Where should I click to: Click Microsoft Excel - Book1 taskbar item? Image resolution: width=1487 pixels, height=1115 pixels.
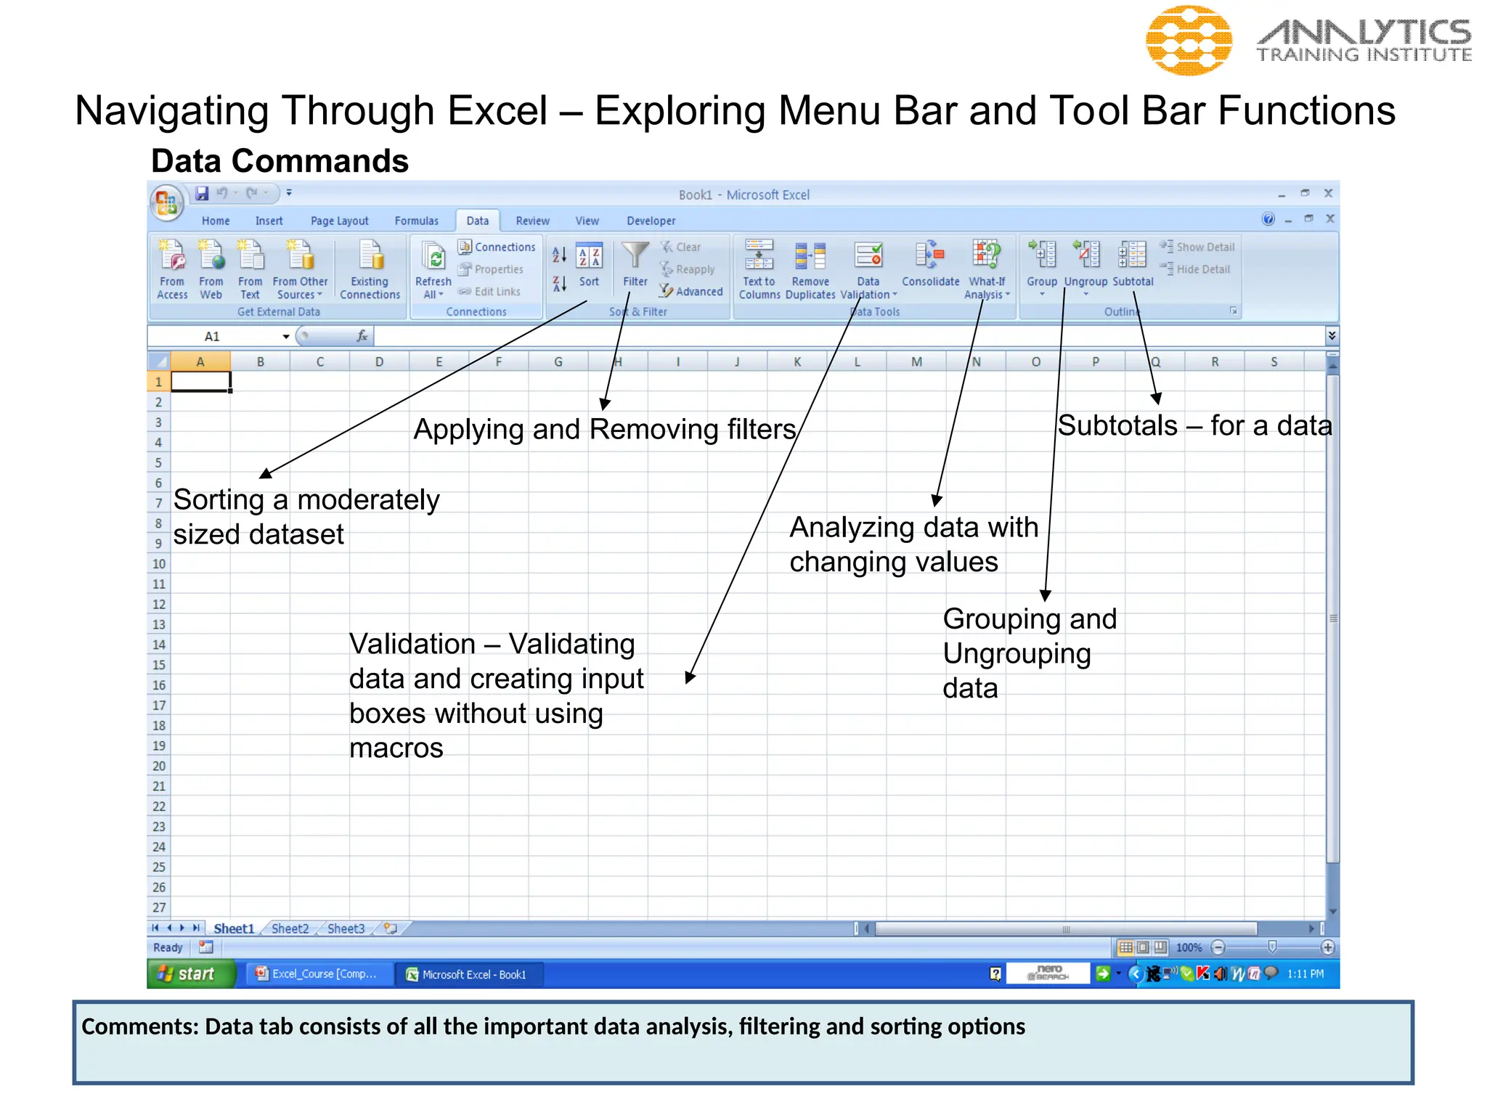pyautogui.click(x=470, y=974)
